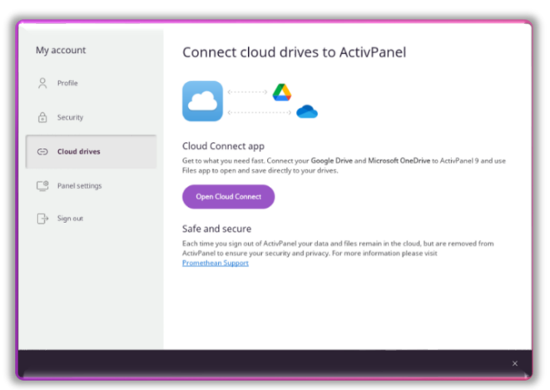Open the Profile section in sidebar

coord(67,83)
